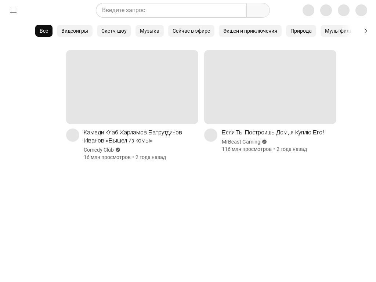Image resolution: width=376 pixels, height=282 pixels.
Task: Click "16 млн просмотров" view count text
Action: (x=107, y=157)
